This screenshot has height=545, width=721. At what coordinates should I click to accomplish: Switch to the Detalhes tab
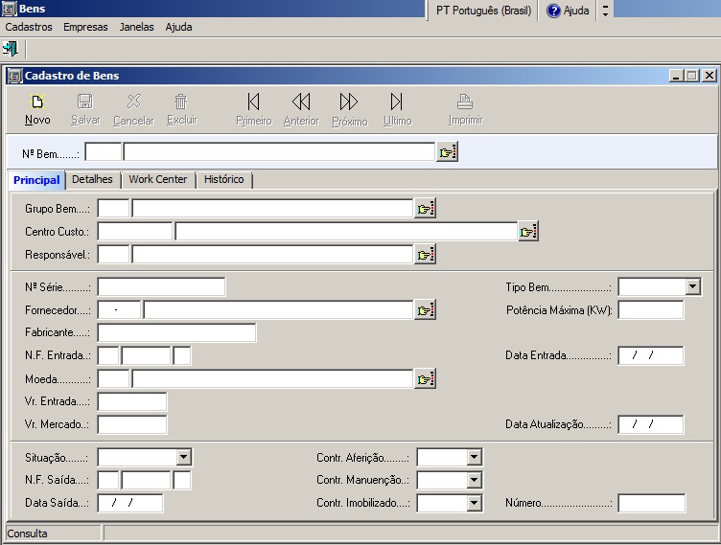[x=92, y=179]
